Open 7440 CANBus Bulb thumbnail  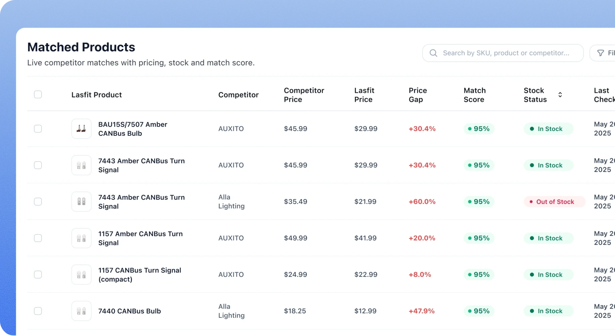click(x=81, y=311)
